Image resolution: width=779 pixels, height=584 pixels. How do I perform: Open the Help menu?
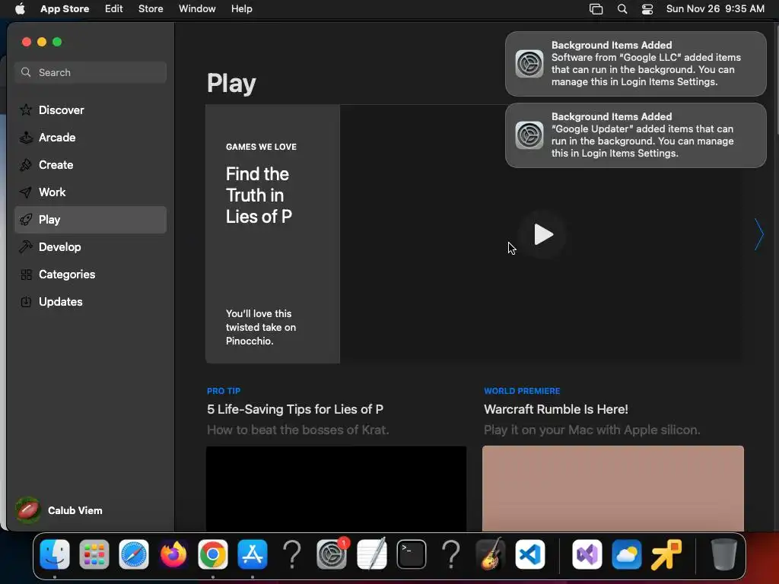241,9
